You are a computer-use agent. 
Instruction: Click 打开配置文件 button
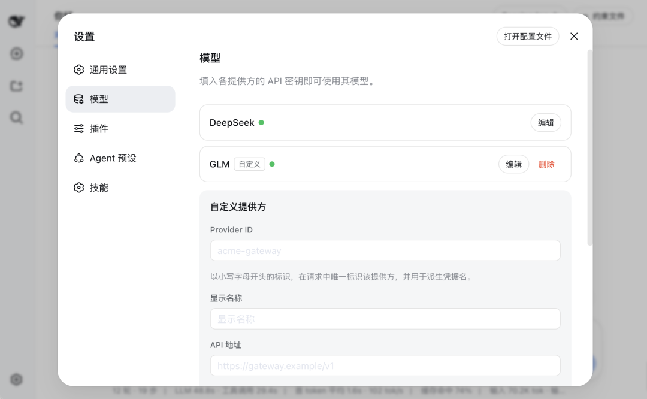(x=527, y=37)
